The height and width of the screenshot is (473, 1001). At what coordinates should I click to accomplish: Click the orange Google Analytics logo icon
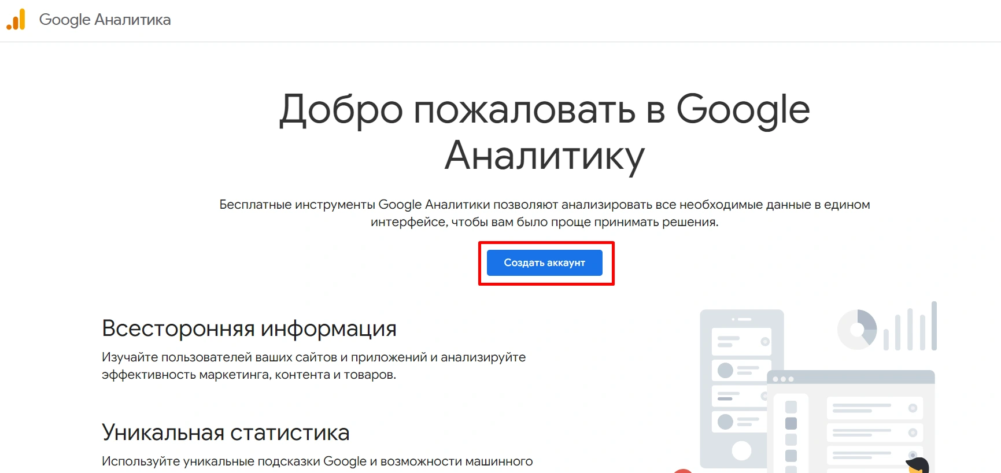click(16, 20)
